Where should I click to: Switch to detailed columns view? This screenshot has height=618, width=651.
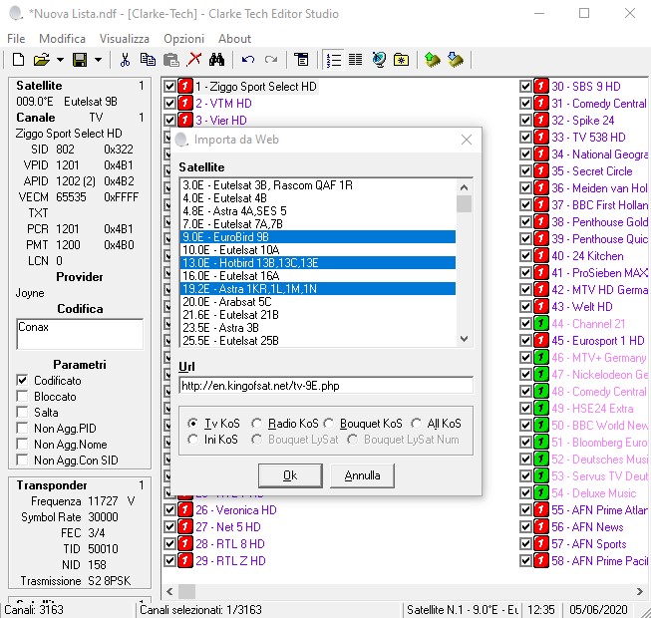click(x=355, y=60)
